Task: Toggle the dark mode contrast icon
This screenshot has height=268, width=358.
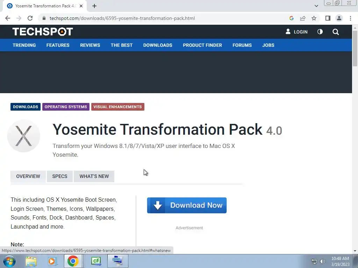Action: [x=320, y=32]
